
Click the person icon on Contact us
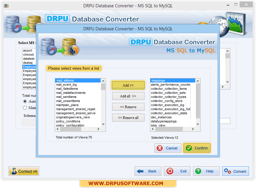click(14, 171)
